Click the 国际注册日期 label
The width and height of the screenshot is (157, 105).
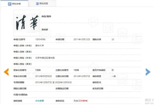(x=20, y=89)
